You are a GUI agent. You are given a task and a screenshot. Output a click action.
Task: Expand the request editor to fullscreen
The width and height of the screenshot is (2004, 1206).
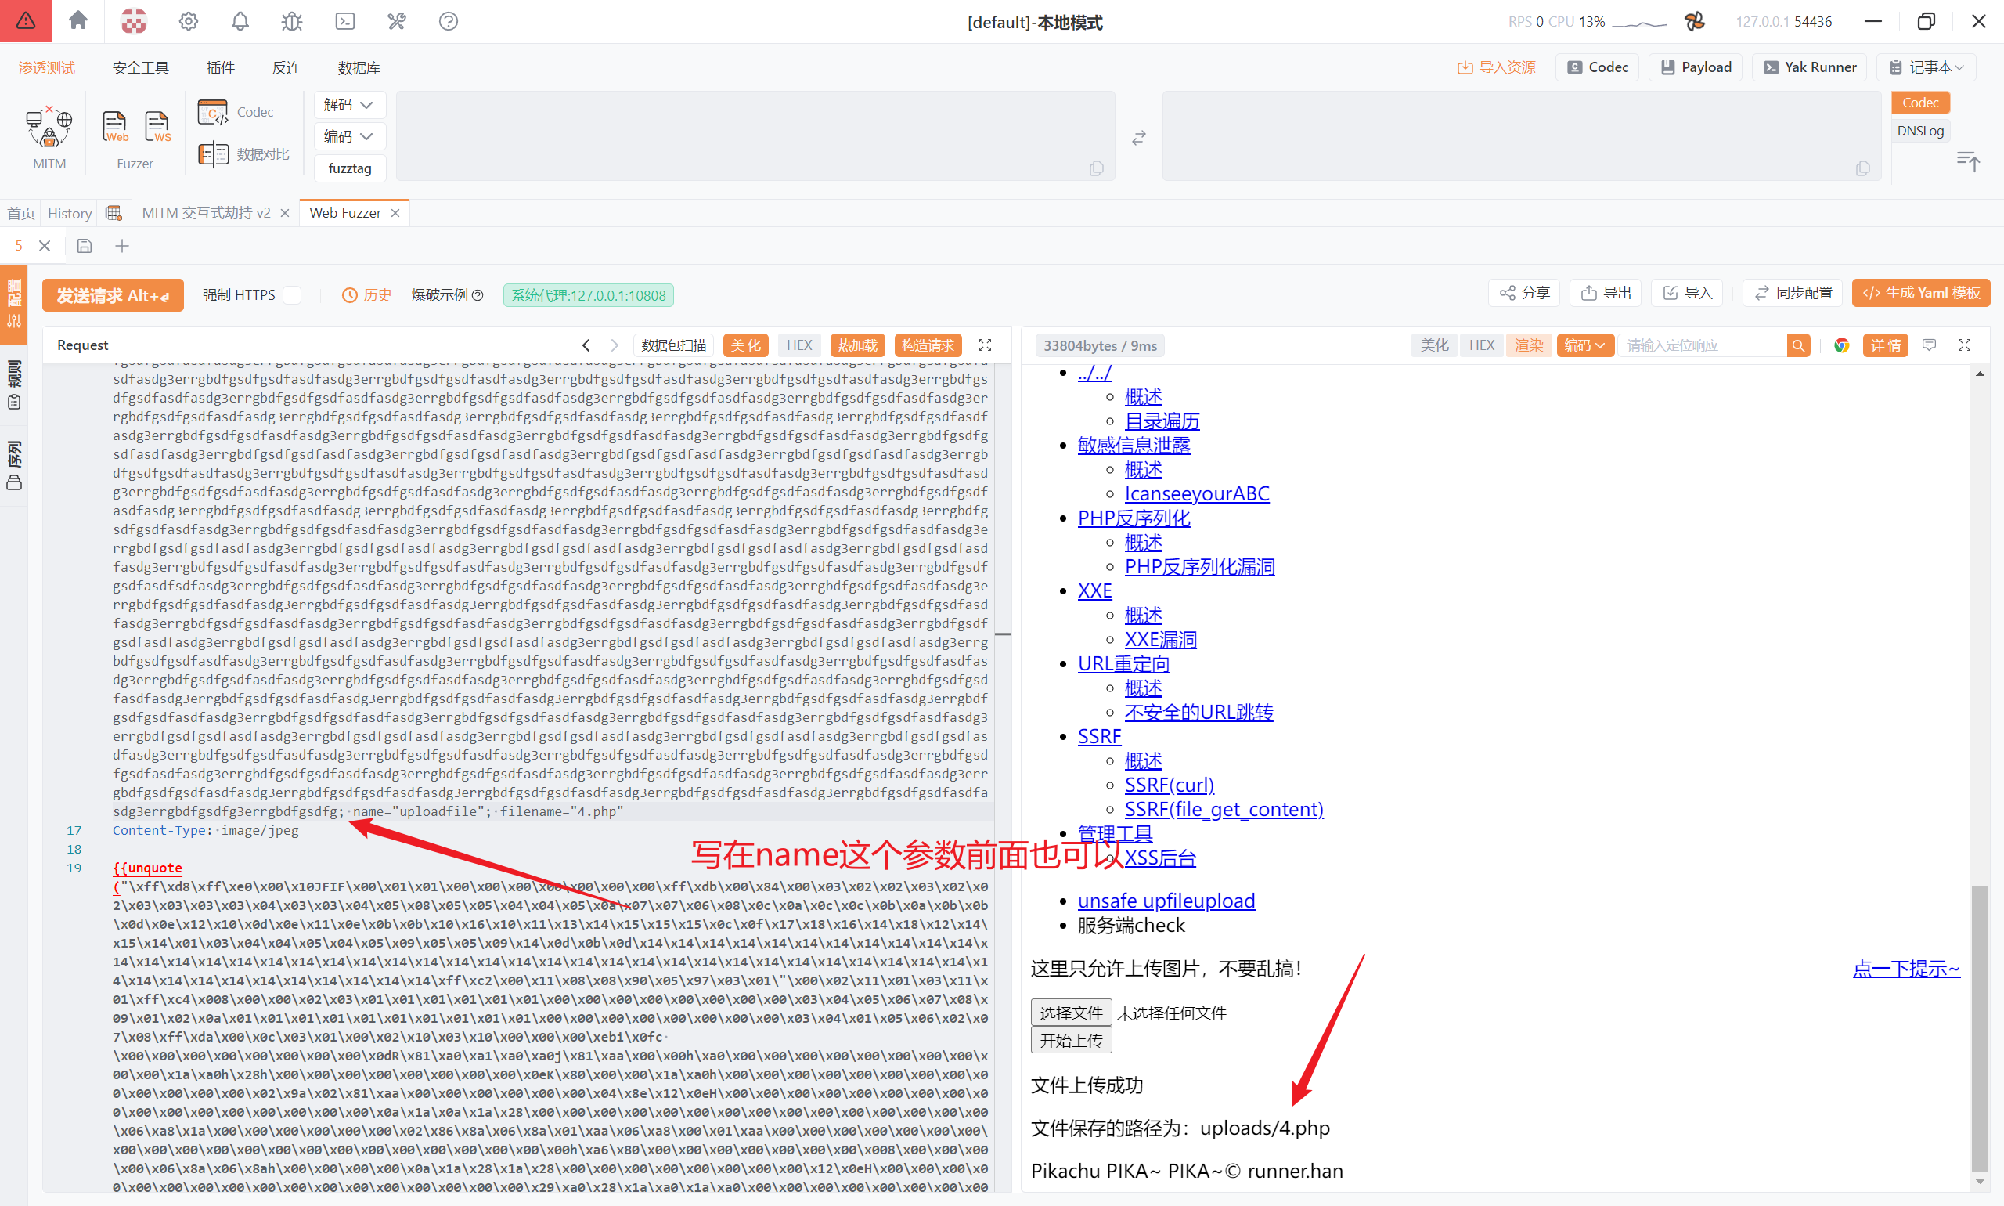[x=986, y=345]
